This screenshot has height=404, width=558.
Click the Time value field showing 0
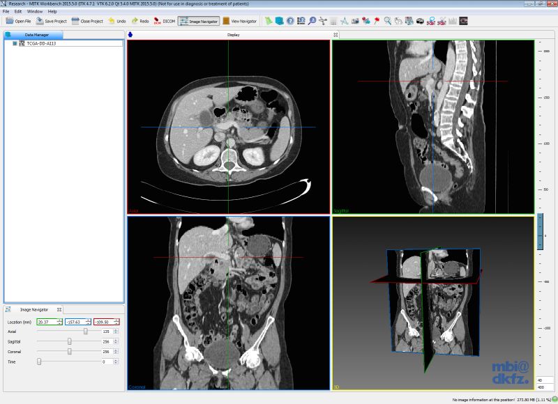coord(107,362)
